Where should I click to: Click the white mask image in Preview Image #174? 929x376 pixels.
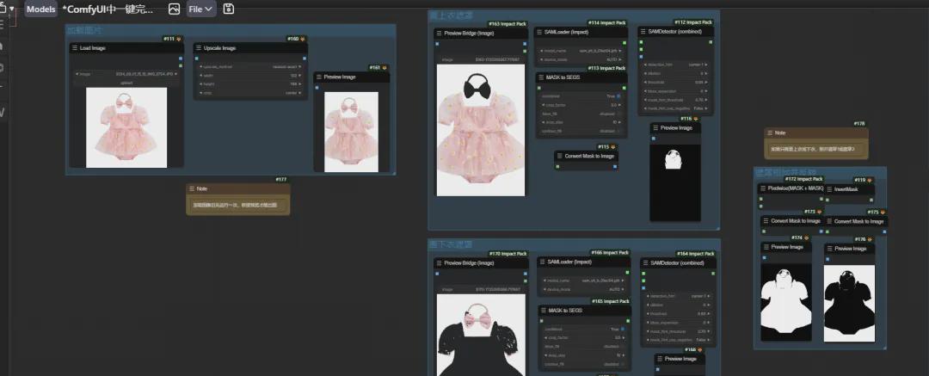(786, 303)
